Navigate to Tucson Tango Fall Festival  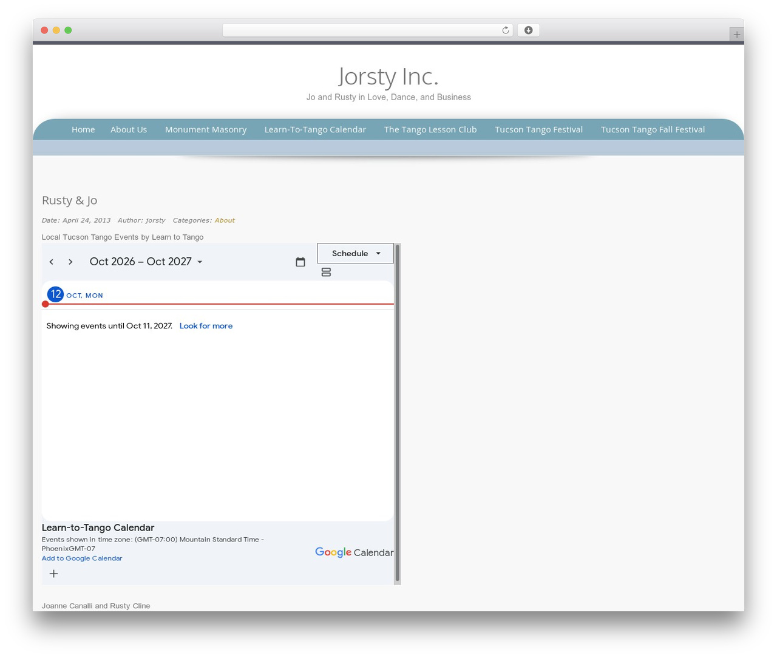tap(653, 129)
